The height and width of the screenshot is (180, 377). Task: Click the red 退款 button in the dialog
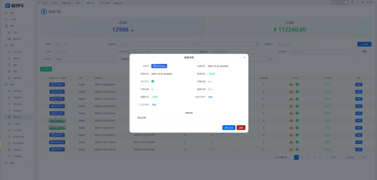coord(241,127)
